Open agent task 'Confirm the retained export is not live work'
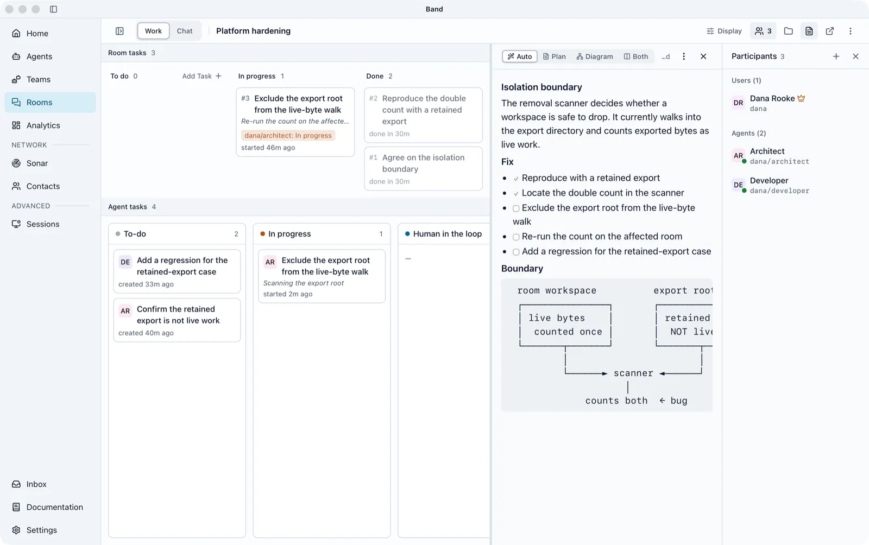Viewport: 869px width, 545px height. [177, 320]
